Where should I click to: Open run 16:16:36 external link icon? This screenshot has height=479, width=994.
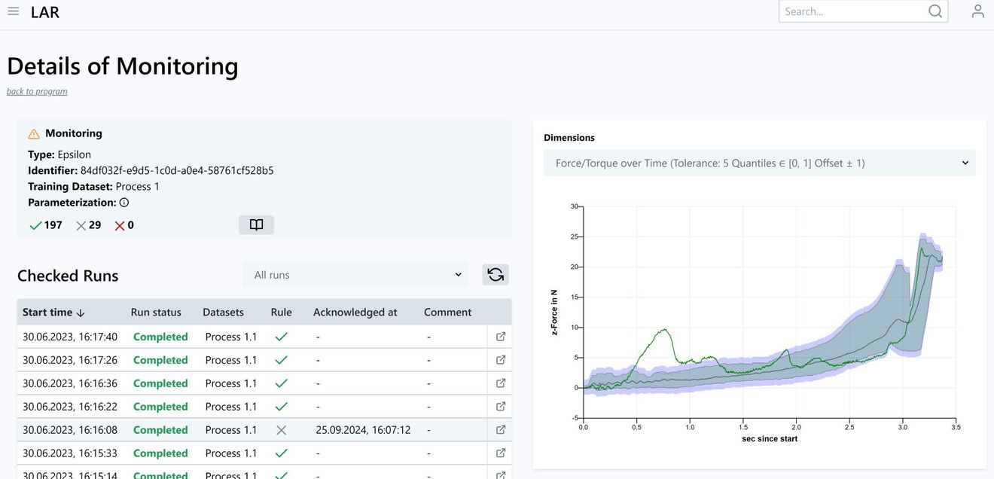coord(501,383)
